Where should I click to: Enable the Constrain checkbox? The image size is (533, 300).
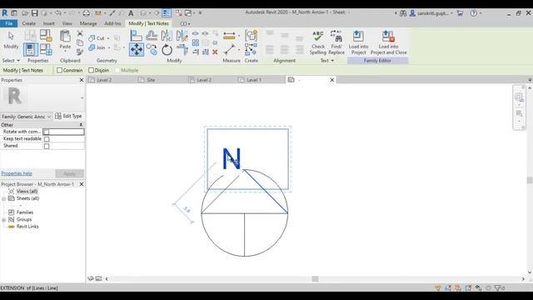(59, 70)
